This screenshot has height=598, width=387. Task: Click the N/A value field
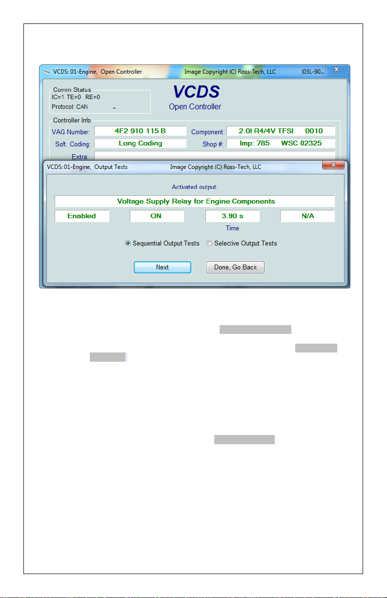[307, 216]
